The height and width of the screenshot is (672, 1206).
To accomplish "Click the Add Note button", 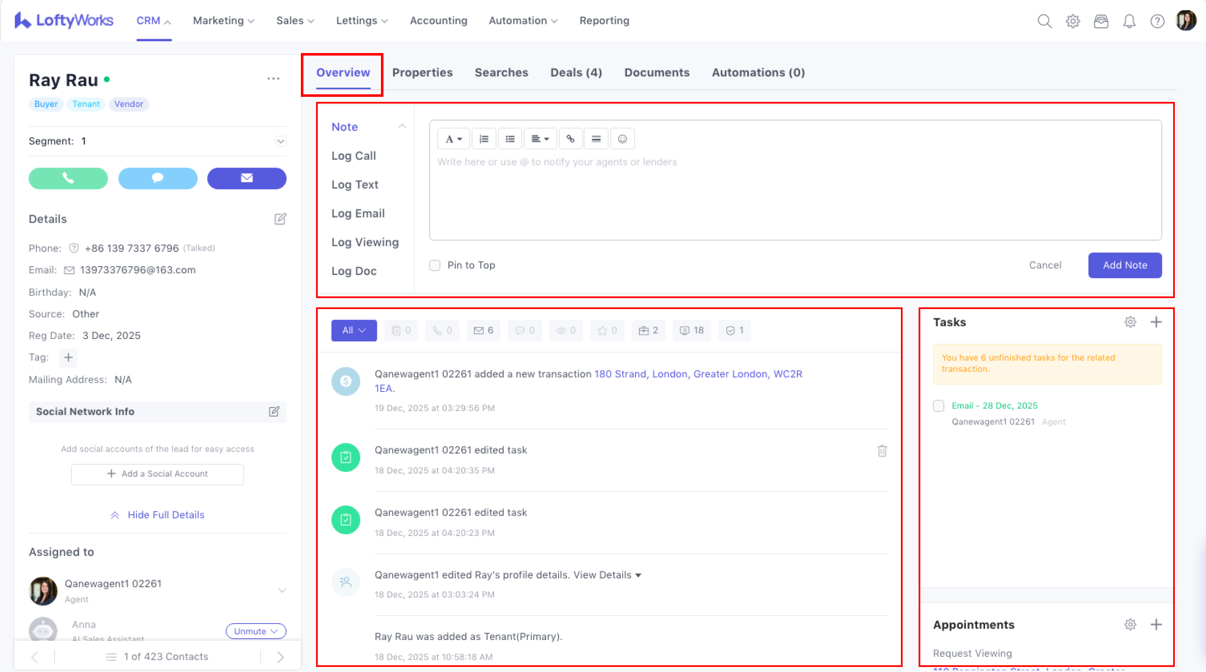I will (1125, 265).
